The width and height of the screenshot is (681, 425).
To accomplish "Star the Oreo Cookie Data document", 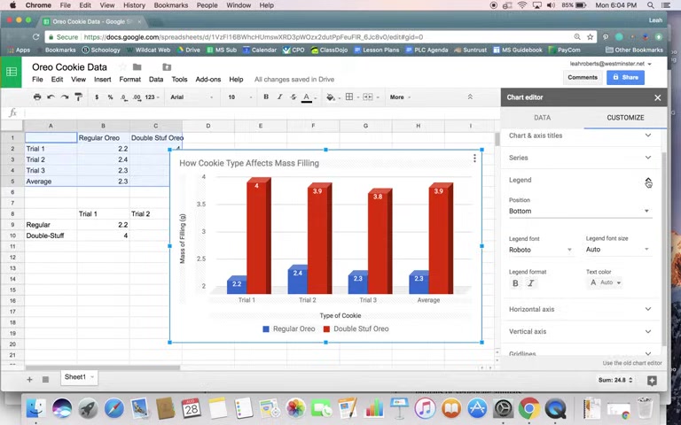I will (123, 66).
